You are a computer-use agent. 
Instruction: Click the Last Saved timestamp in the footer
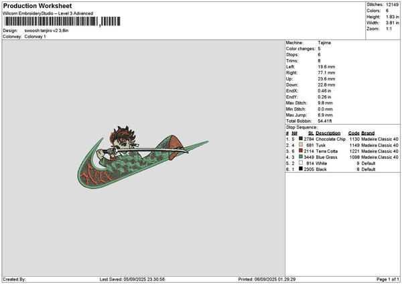[x=132, y=279]
